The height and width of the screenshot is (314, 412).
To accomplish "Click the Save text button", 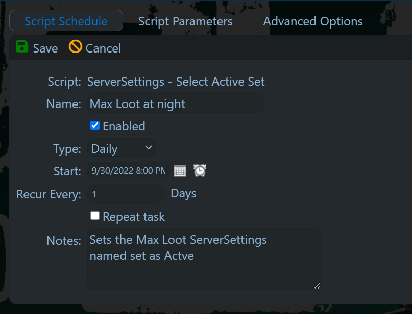I will (45, 48).
